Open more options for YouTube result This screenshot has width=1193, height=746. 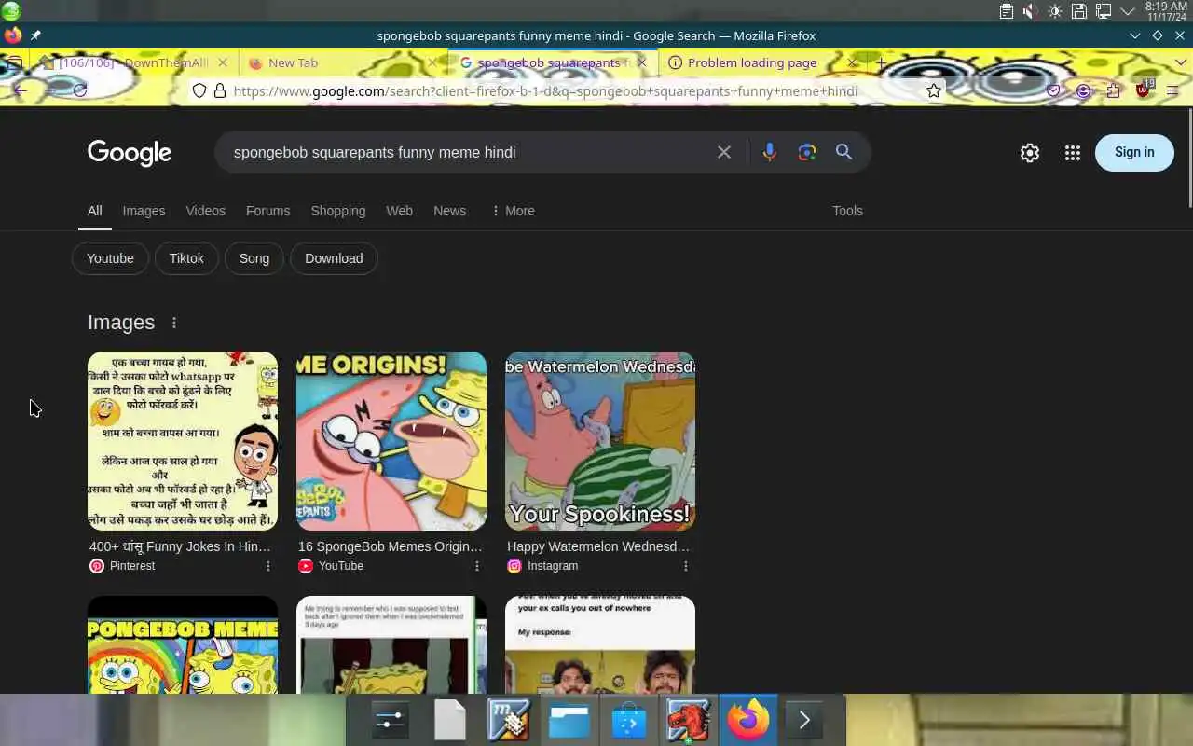pos(477,566)
